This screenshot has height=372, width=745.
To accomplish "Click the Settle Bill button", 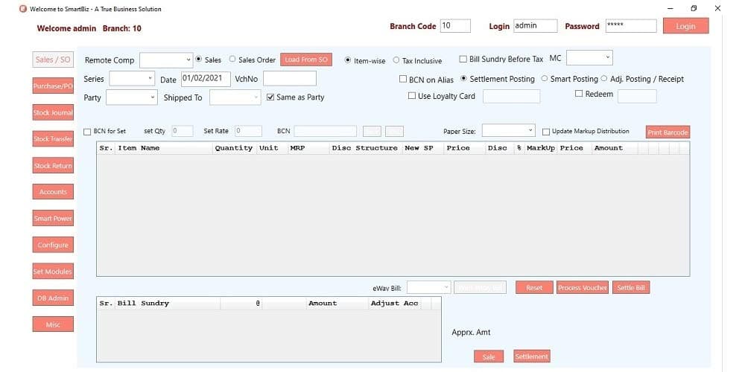I will (631, 287).
